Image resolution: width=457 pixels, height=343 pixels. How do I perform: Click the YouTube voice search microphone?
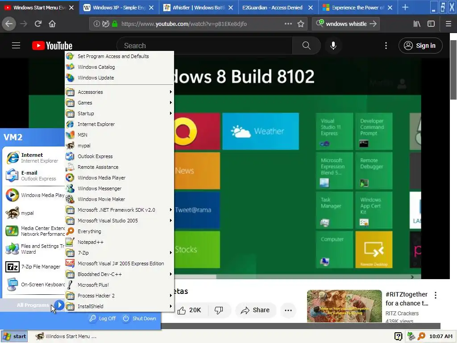tap(333, 46)
